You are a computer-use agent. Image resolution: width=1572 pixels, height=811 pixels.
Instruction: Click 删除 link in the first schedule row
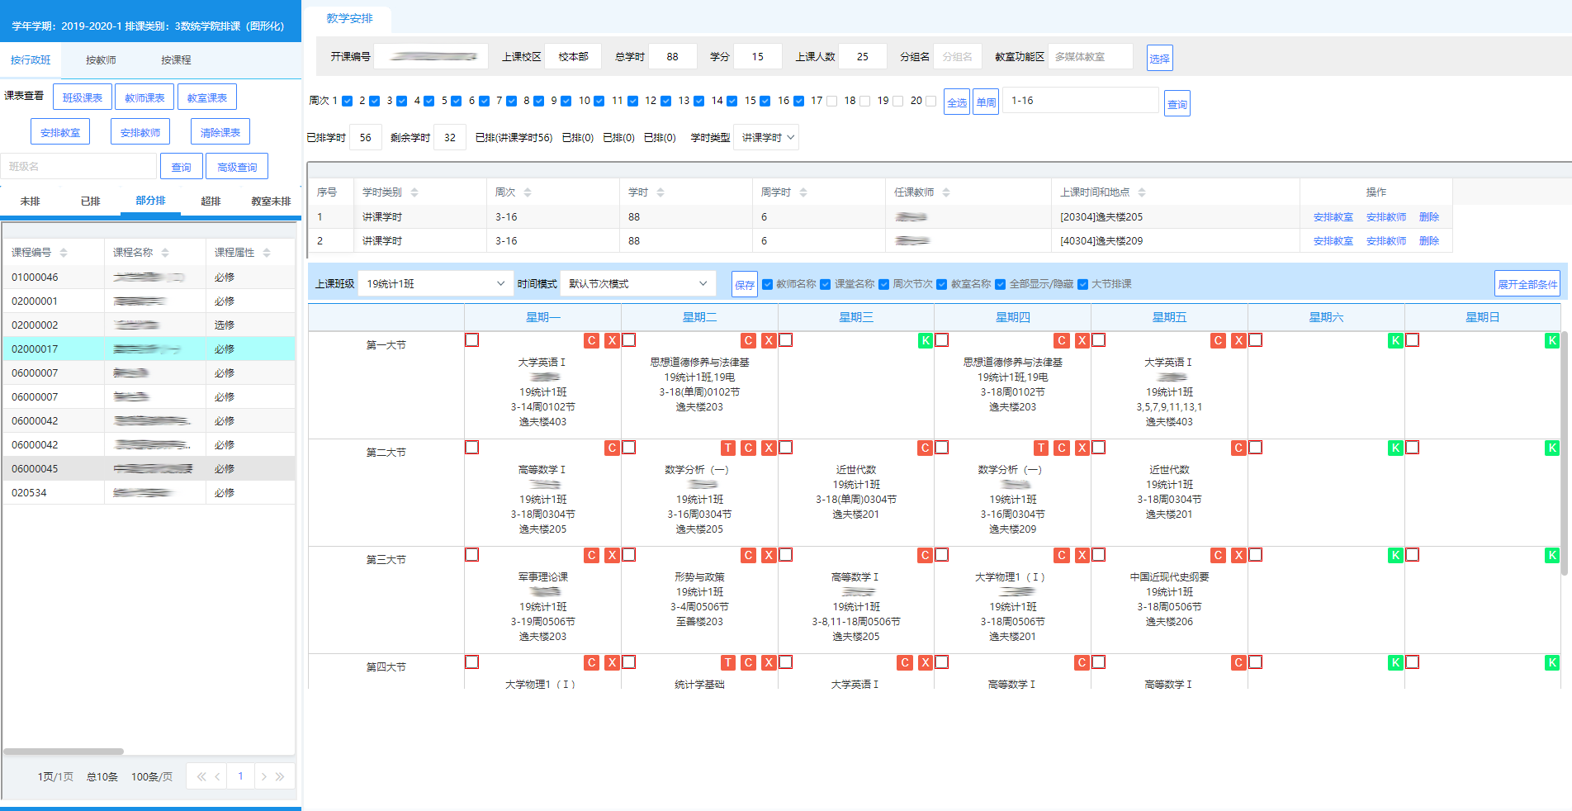tap(1428, 217)
